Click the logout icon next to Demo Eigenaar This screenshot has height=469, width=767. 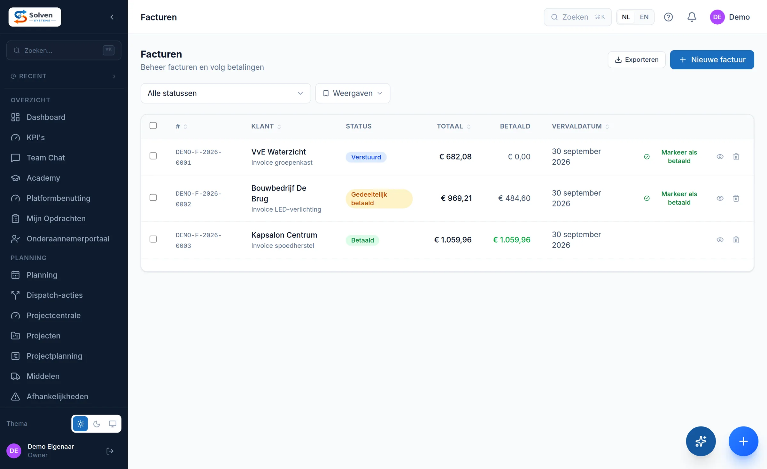pyautogui.click(x=110, y=451)
